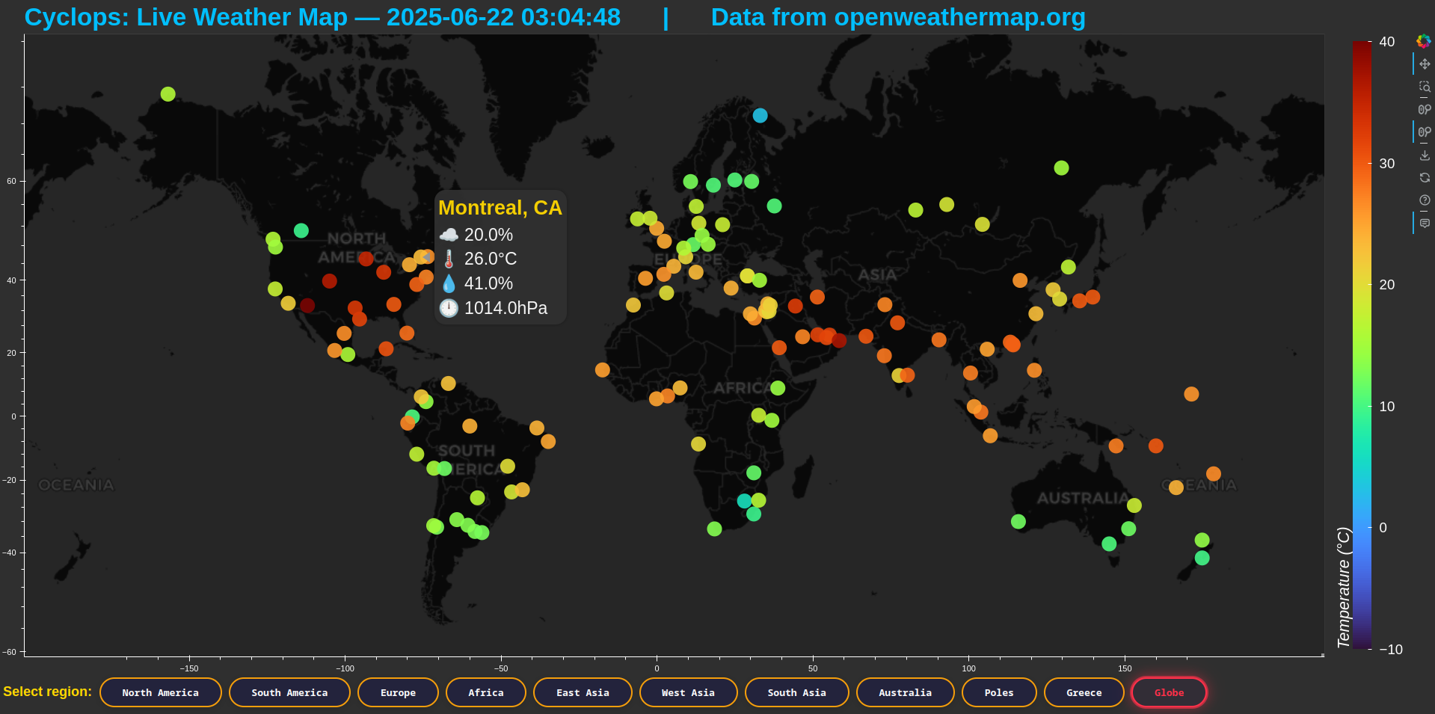Choose the highlighted Globe region
Image resolution: width=1435 pixels, height=714 pixels.
click(x=1169, y=692)
